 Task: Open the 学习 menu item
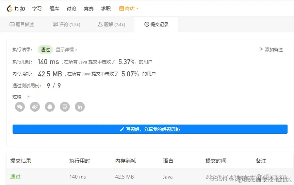coord(37,8)
